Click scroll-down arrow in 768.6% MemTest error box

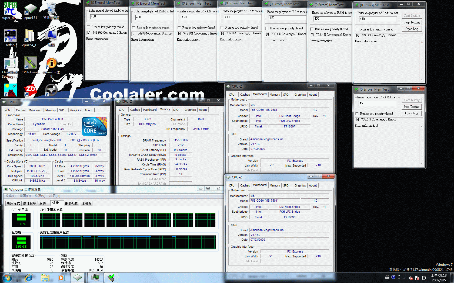pos(421,163)
